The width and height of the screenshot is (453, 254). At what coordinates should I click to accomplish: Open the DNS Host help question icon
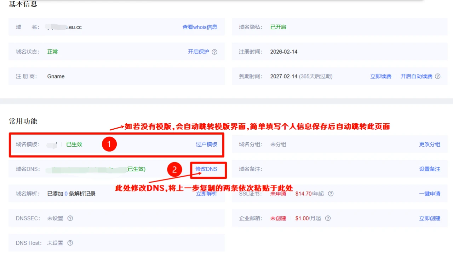pos(70,243)
